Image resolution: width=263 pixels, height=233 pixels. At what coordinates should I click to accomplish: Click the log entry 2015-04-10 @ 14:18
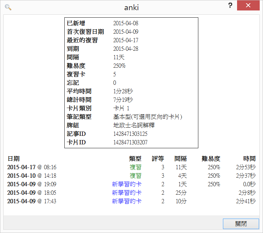click(32, 176)
